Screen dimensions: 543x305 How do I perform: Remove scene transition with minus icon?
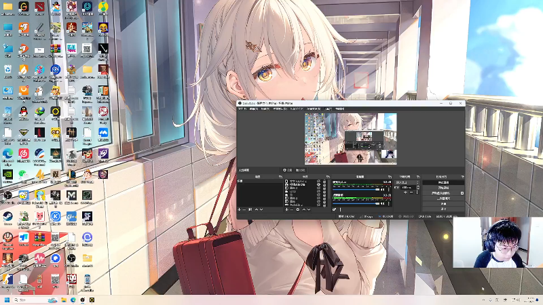pos(411,192)
